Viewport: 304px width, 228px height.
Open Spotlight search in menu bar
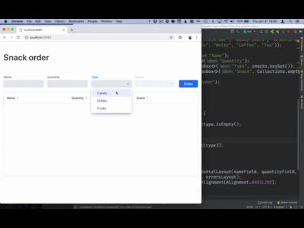pos(291,22)
